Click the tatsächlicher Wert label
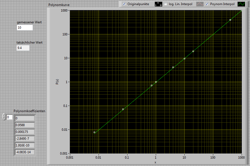Screen dimensions: 250x166 pos(29,43)
